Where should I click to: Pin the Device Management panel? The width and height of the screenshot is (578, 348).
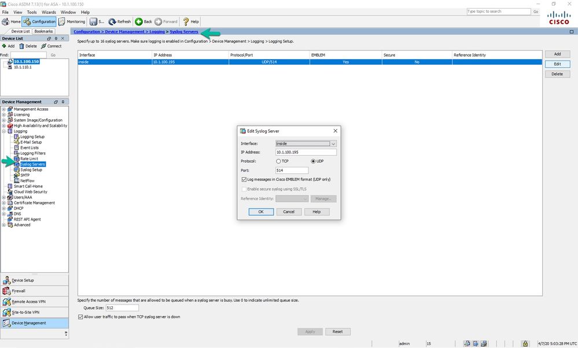pos(63,102)
